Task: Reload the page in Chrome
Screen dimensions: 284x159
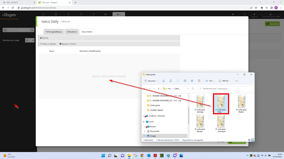Action: tap(13, 8)
